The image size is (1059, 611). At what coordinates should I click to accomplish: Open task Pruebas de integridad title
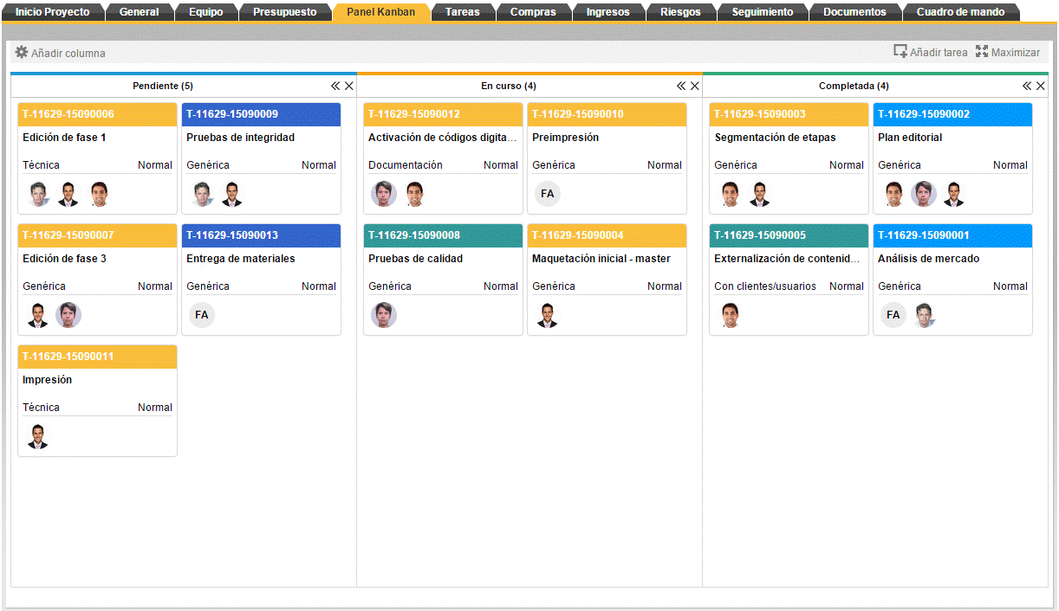pos(240,138)
